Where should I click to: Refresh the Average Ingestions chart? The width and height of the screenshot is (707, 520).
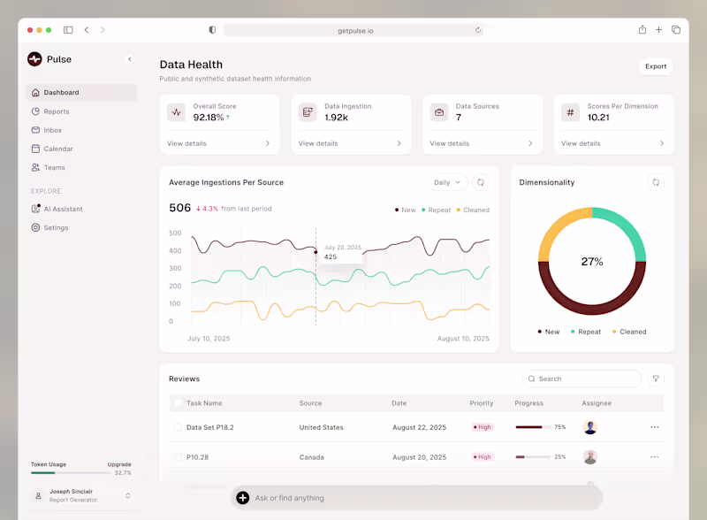click(481, 182)
